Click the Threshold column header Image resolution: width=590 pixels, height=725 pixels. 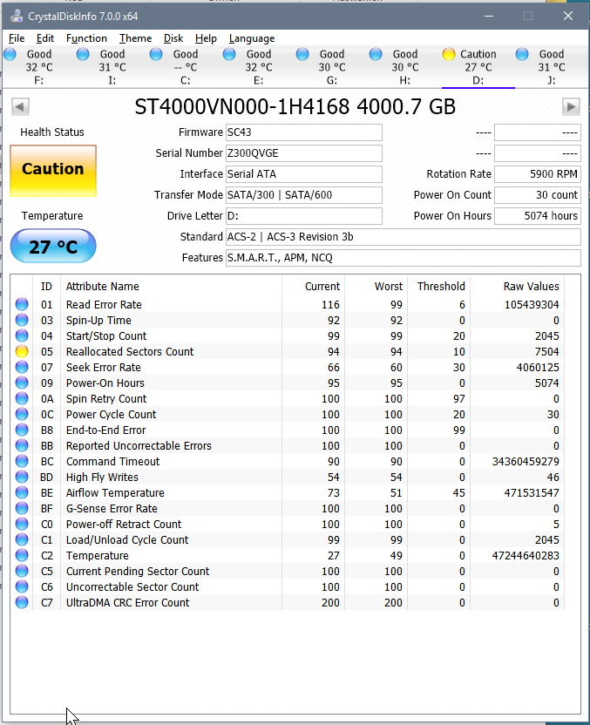(441, 286)
